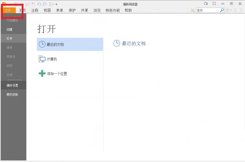
Task: Select the hand touch-mode icon
Action: (51, 4)
